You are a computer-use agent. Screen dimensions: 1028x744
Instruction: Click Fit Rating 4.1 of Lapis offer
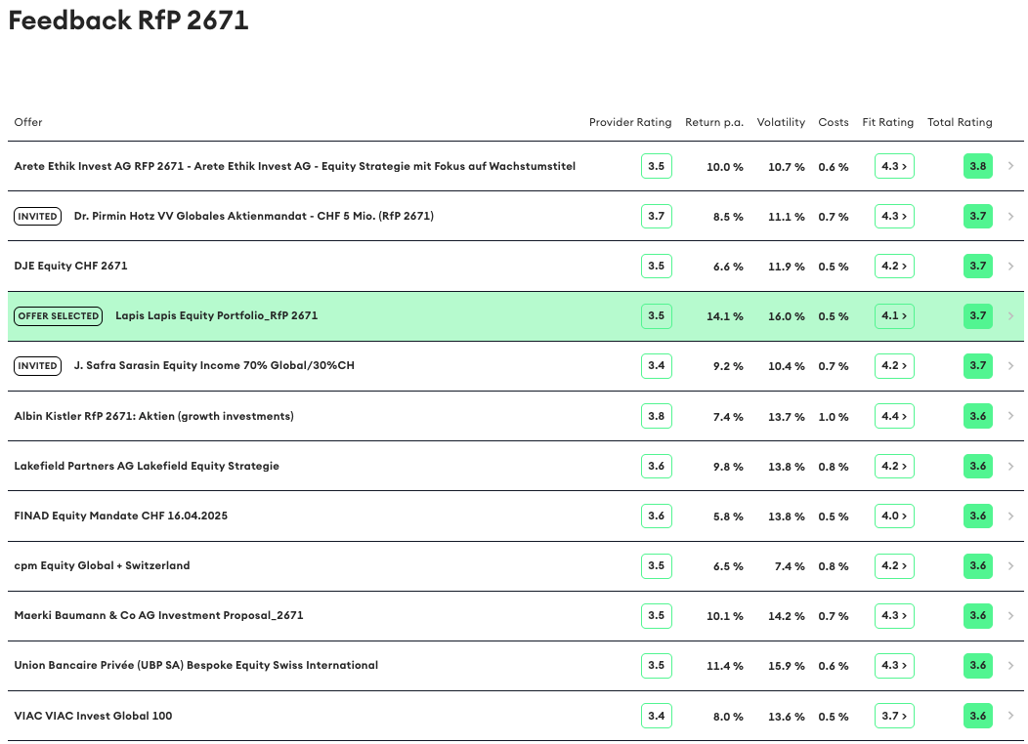[x=894, y=315]
